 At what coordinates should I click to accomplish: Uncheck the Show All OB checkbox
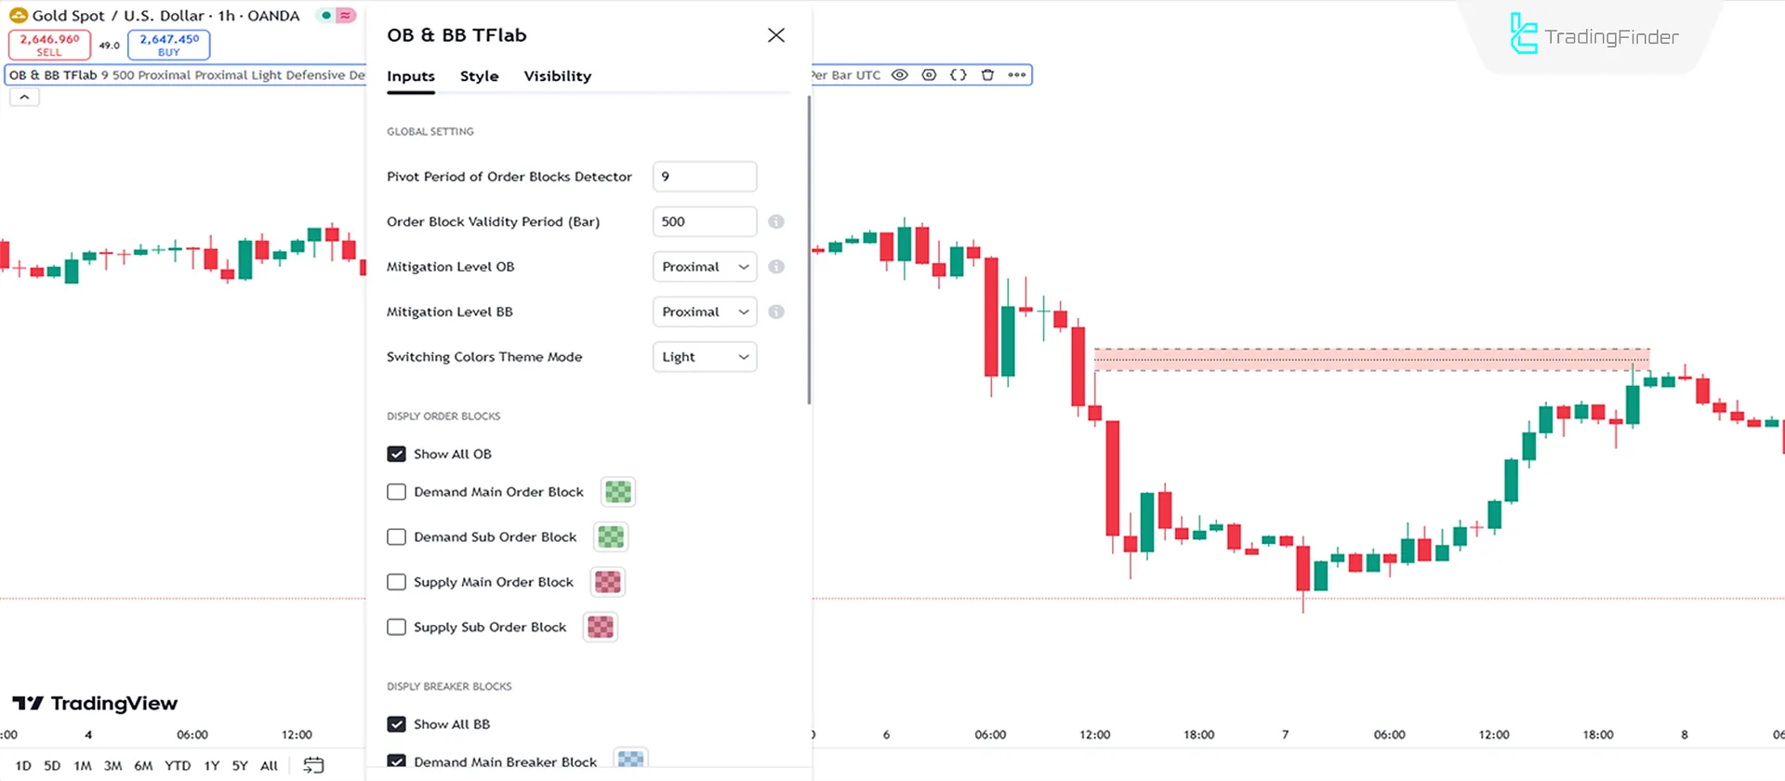click(x=397, y=454)
